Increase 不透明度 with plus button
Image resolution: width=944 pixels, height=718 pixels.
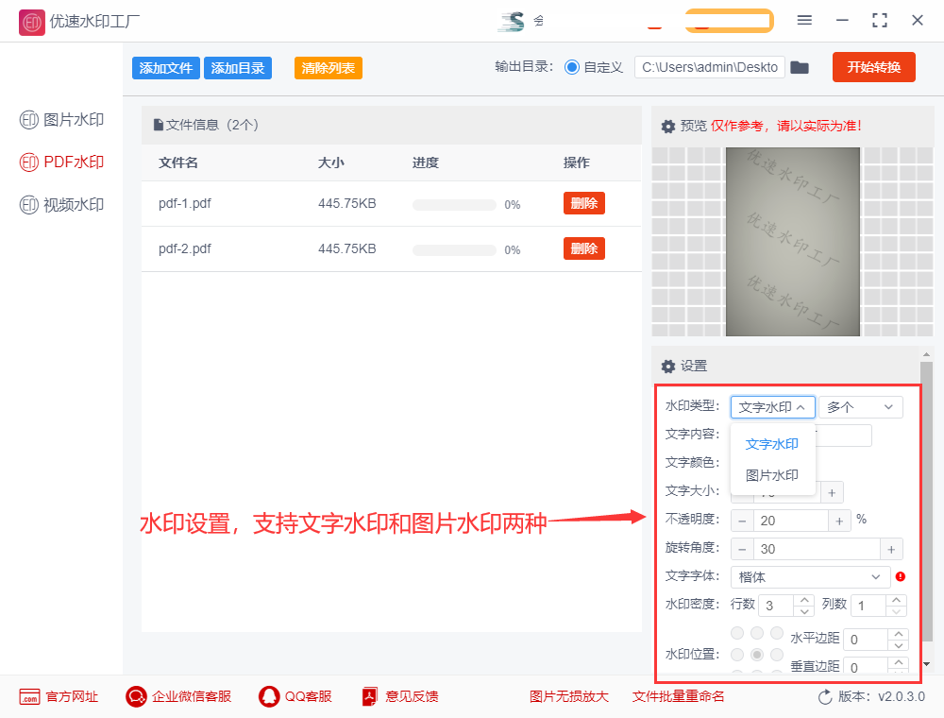click(x=839, y=521)
